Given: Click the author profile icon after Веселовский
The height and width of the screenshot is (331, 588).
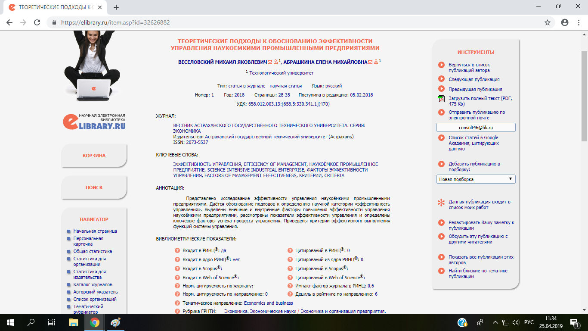Looking at the screenshot, I should tap(275, 62).
